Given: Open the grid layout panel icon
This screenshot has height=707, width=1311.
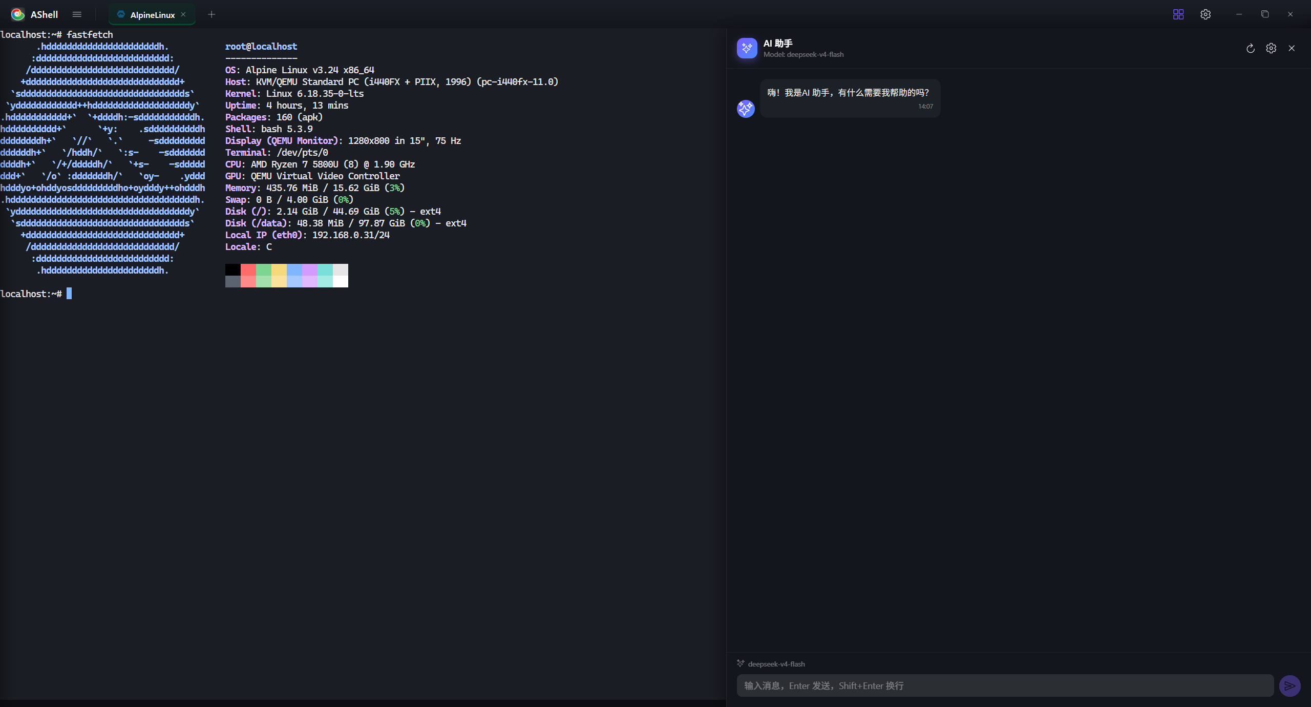Looking at the screenshot, I should 1178,14.
